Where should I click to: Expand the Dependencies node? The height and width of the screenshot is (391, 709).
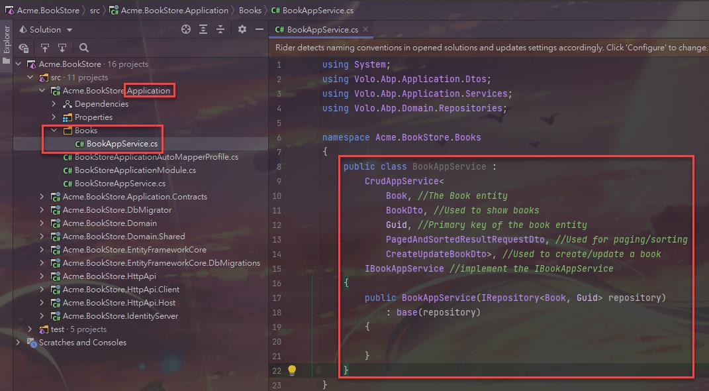click(54, 104)
